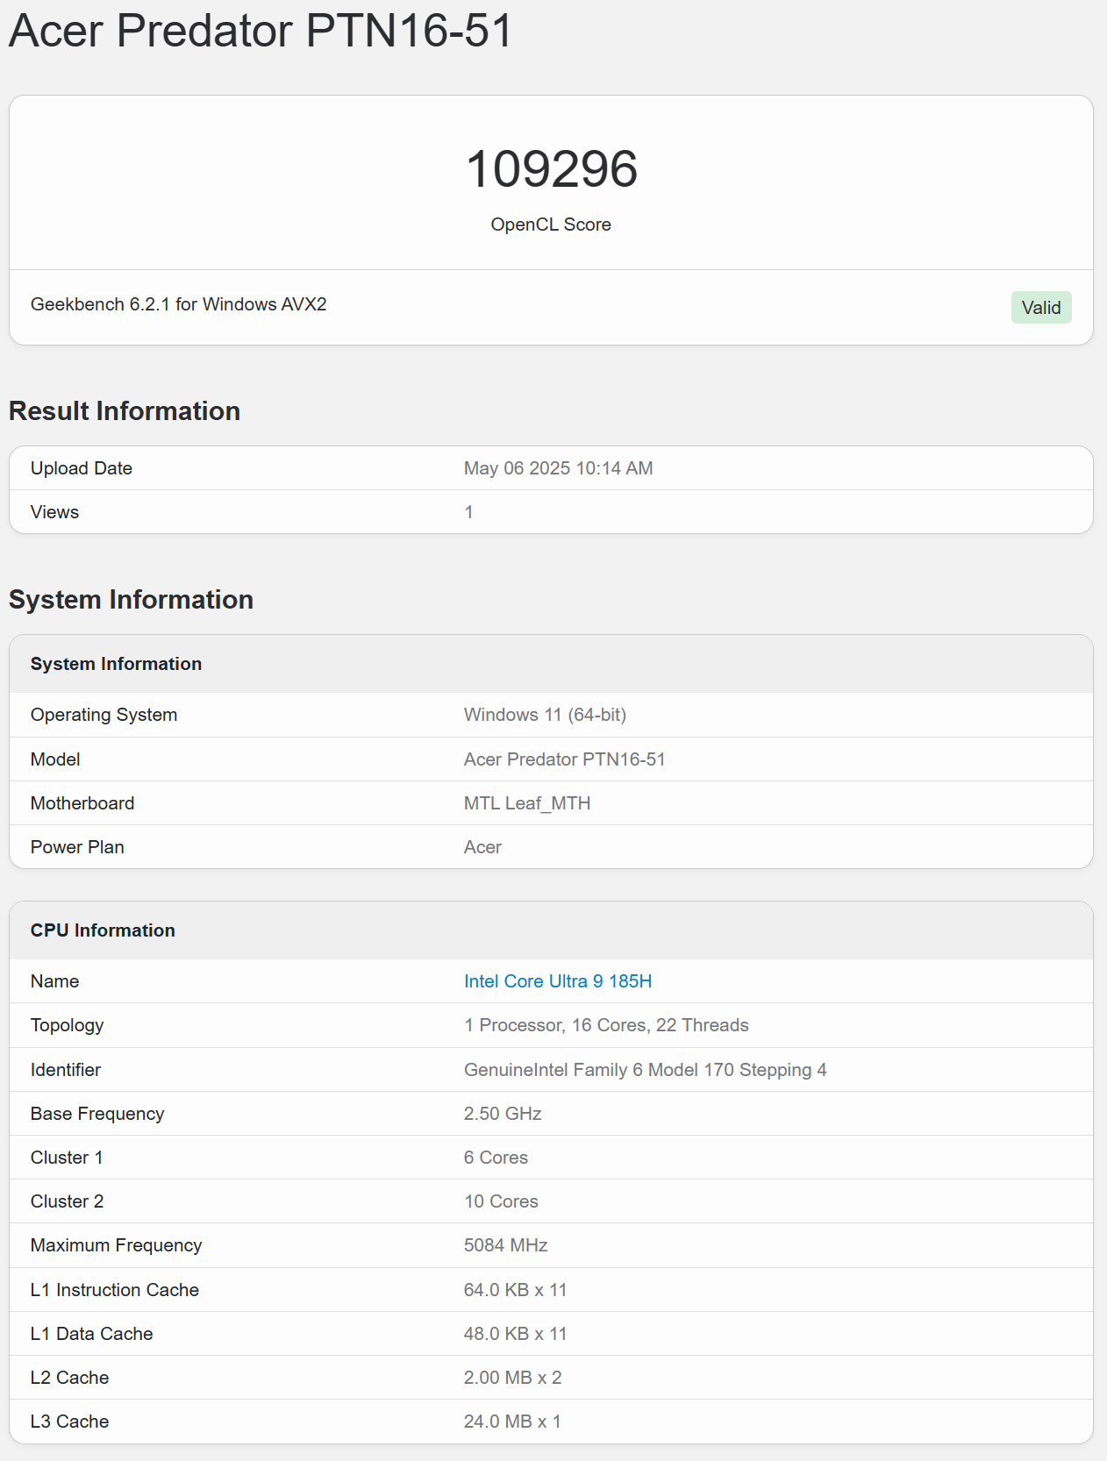The width and height of the screenshot is (1107, 1461).
Task: Select the 5084 MHz maximum frequency value
Action: coord(505,1245)
